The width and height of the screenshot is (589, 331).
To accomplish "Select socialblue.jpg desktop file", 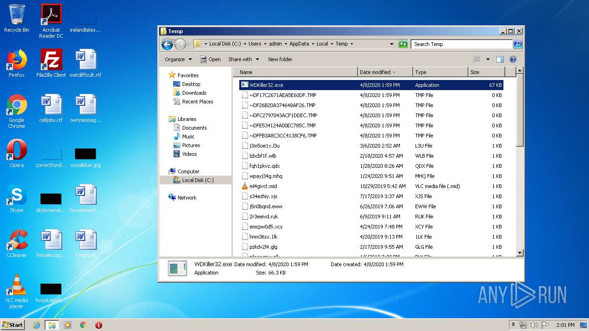I will click(86, 157).
